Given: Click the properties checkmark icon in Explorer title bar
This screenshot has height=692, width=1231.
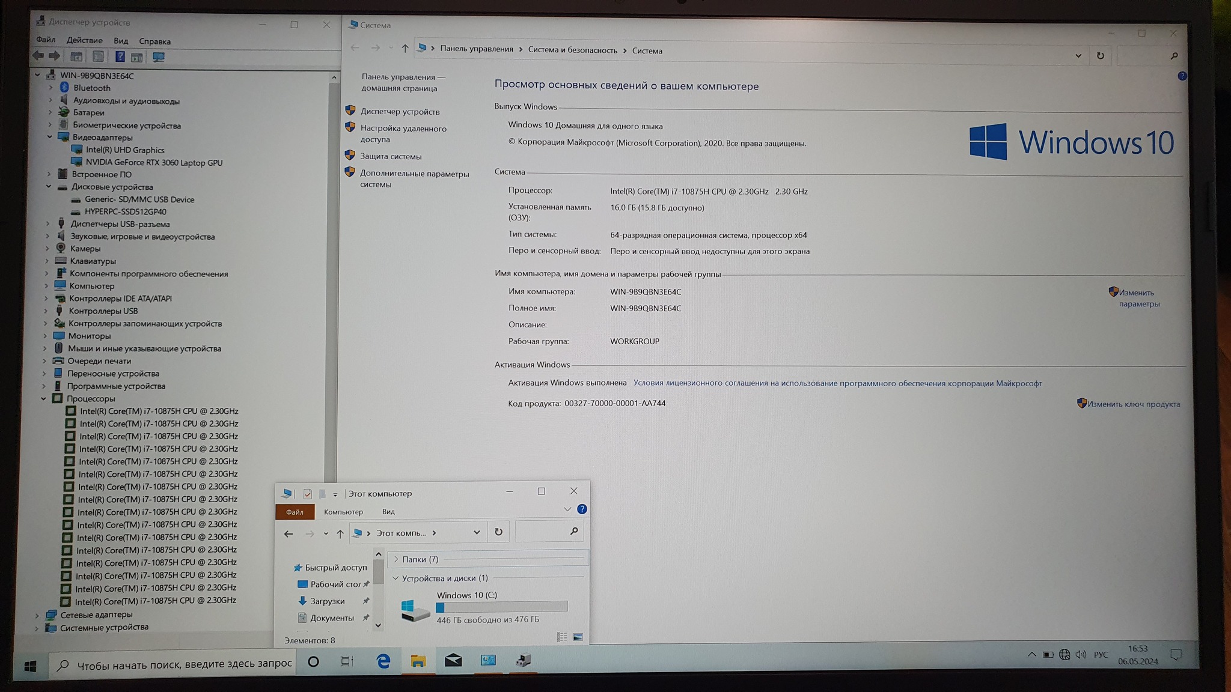Looking at the screenshot, I should [308, 494].
